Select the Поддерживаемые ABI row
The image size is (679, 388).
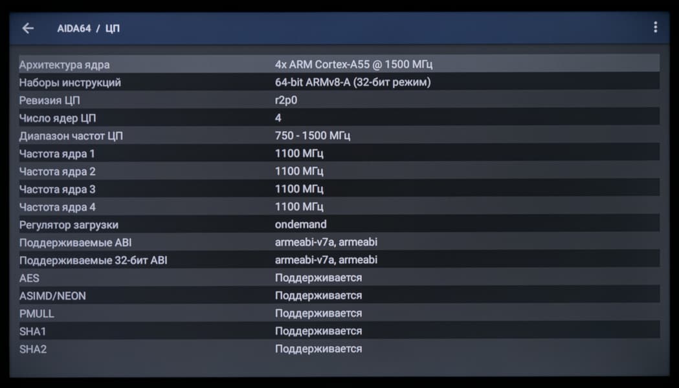(339, 242)
